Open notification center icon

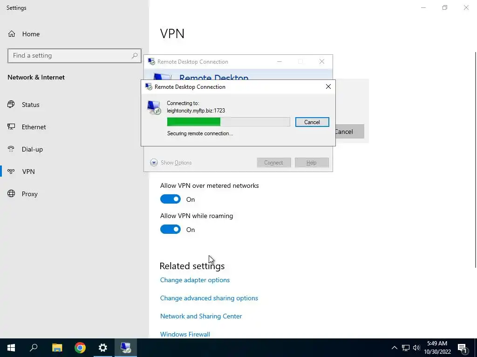point(462,348)
